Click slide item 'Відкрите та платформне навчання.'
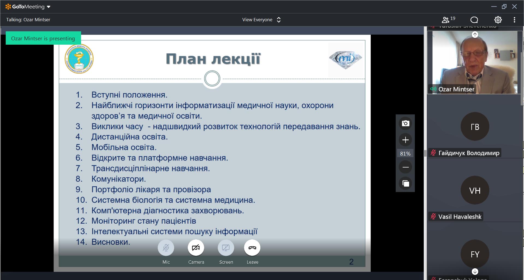The image size is (524, 280). pos(160,158)
